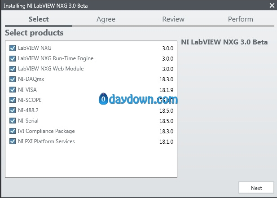Viewport: 277px width, 198px height.
Task: Uncheck the NI-DAQmx checkbox
Action: 13,79
